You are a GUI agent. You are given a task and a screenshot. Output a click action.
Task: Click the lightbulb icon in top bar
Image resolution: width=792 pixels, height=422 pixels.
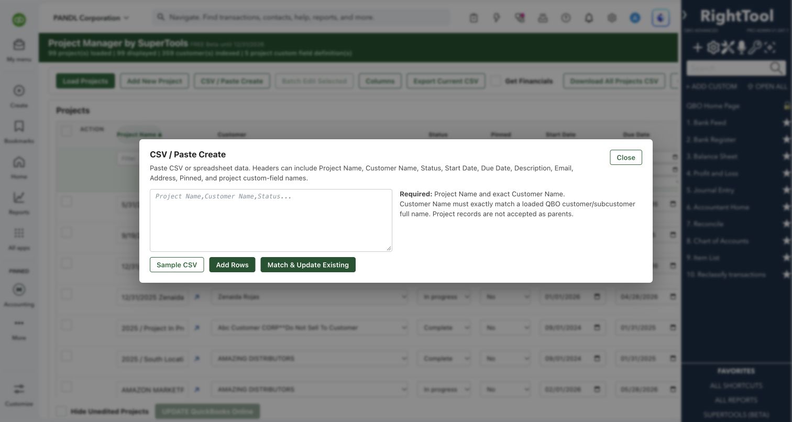[497, 18]
